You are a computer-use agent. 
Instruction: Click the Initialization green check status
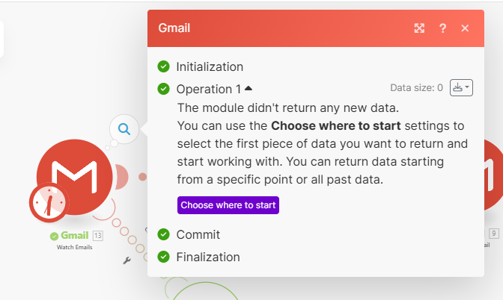pos(163,66)
